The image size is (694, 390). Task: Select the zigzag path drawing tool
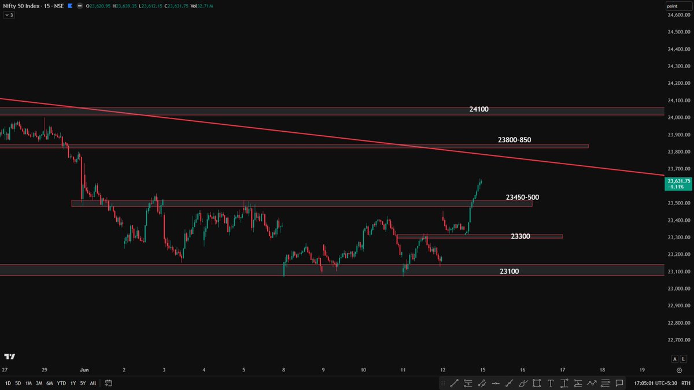pyautogui.click(x=592, y=383)
